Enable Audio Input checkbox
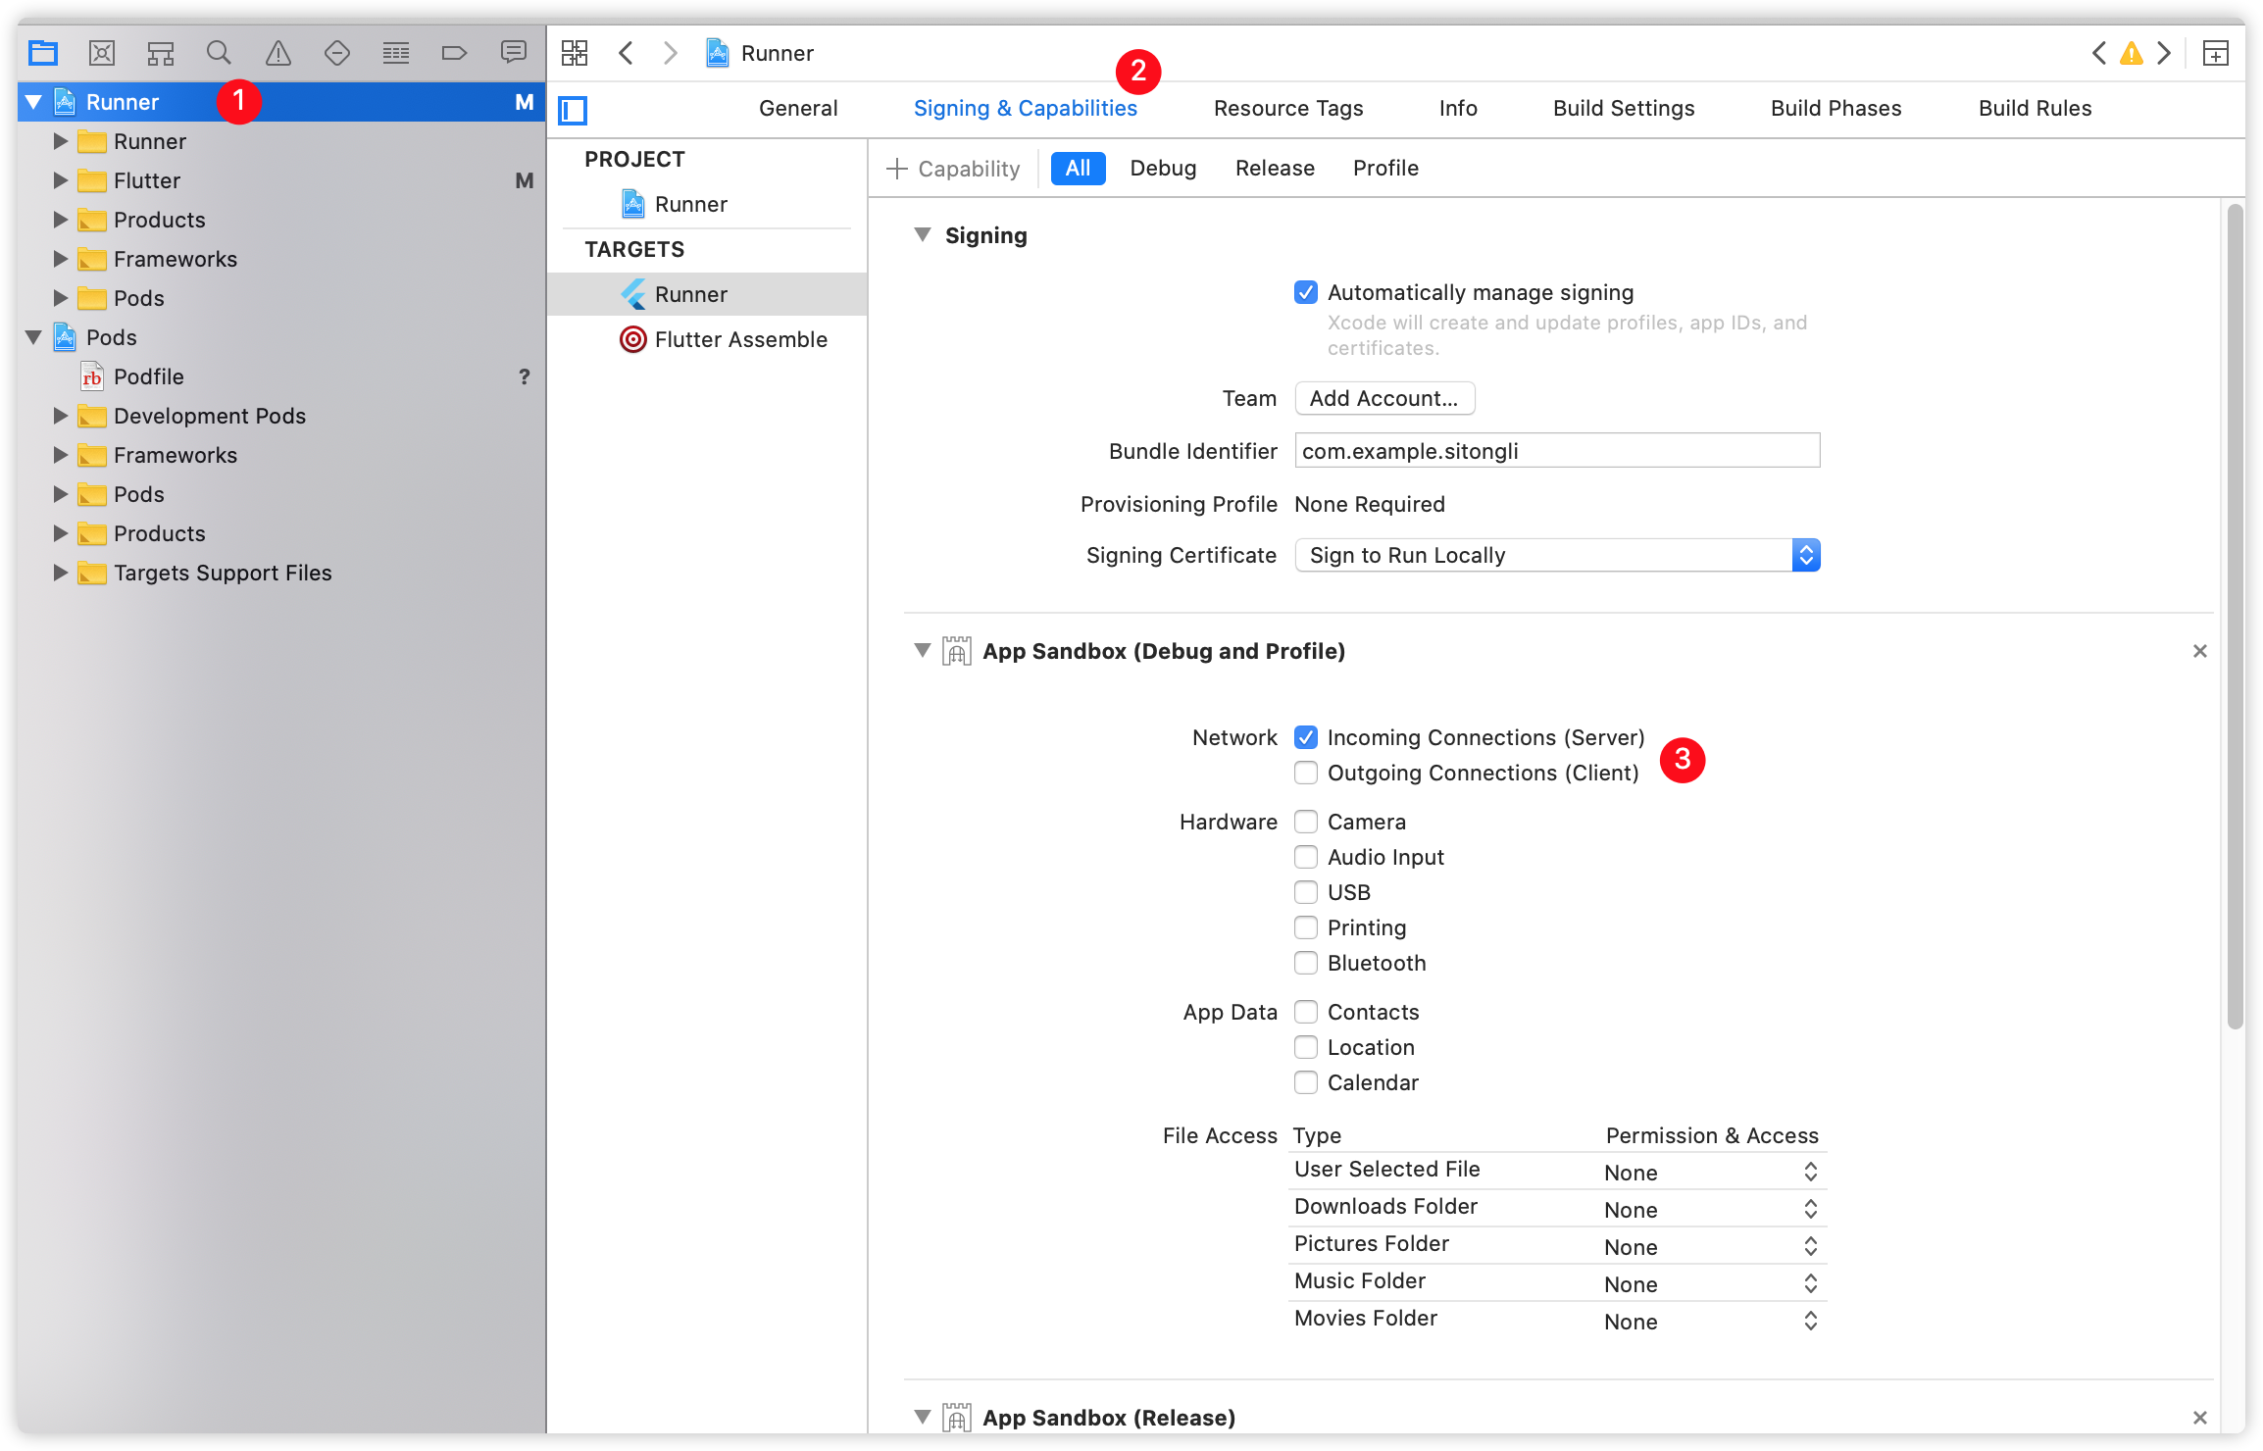2263x1451 pixels. click(x=1306, y=857)
